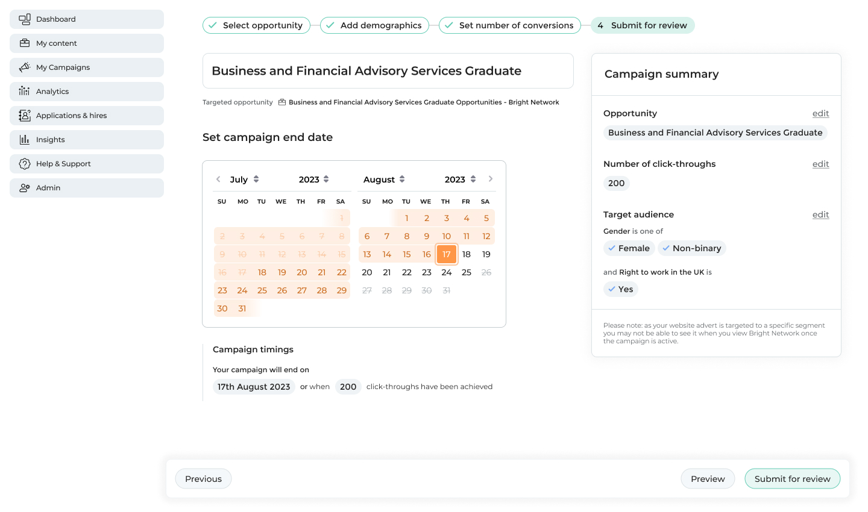Open Help & Support icon
868x512 pixels.
[25, 164]
